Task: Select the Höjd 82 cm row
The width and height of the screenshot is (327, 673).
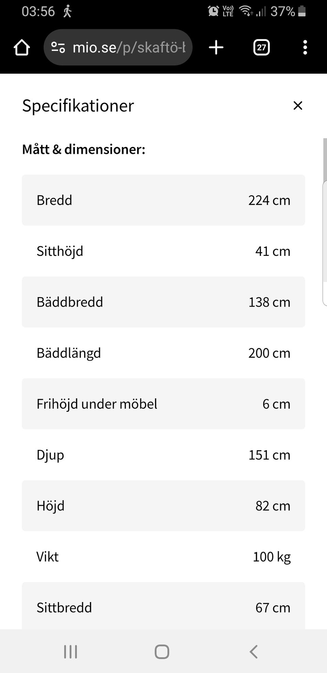Action: click(x=163, y=506)
